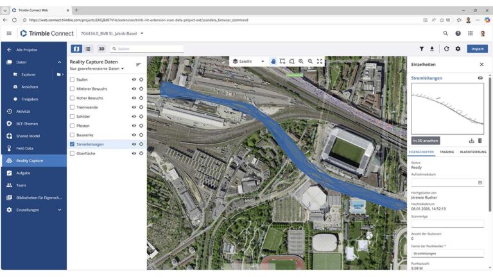Toggle visibility of Hoher Bewuchs
Screen dimensions: 493x277
click(x=134, y=98)
